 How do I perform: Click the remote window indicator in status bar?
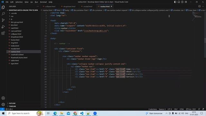click(2, 109)
